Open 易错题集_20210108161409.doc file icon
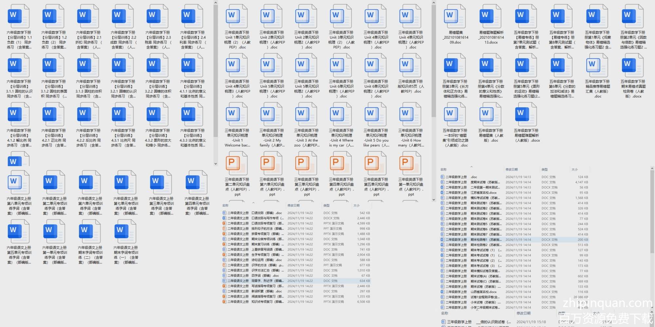Image resolution: width=655 pixels, height=327 pixels. (455, 16)
